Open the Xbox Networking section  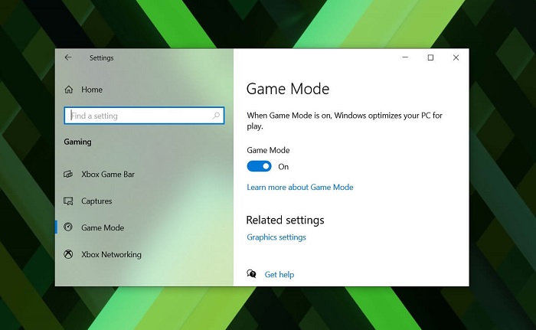[x=112, y=254]
